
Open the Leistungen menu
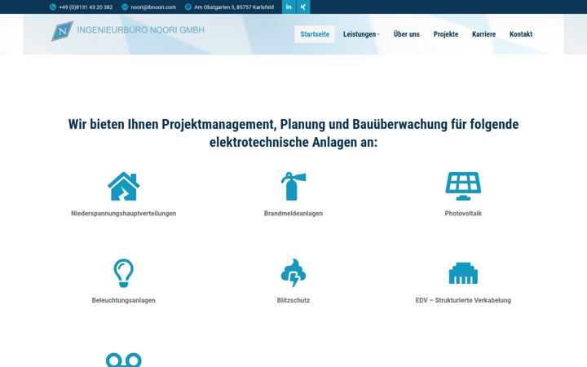[x=361, y=34]
